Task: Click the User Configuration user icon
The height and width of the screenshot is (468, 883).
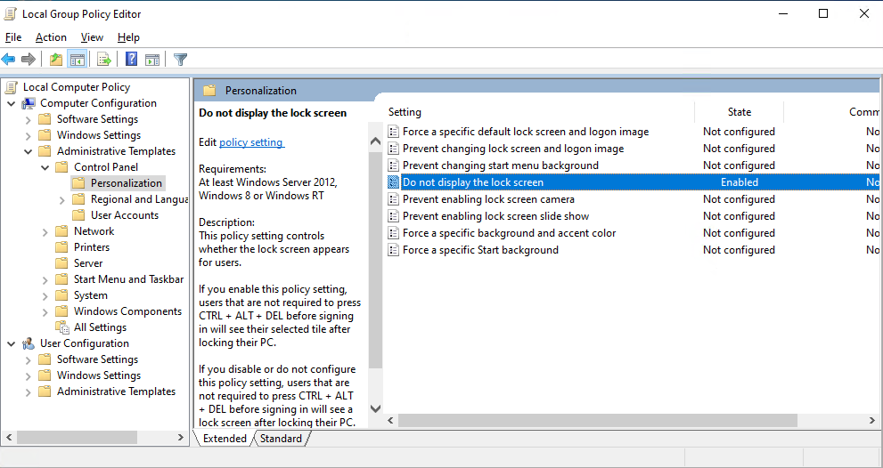Action: pyautogui.click(x=29, y=343)
